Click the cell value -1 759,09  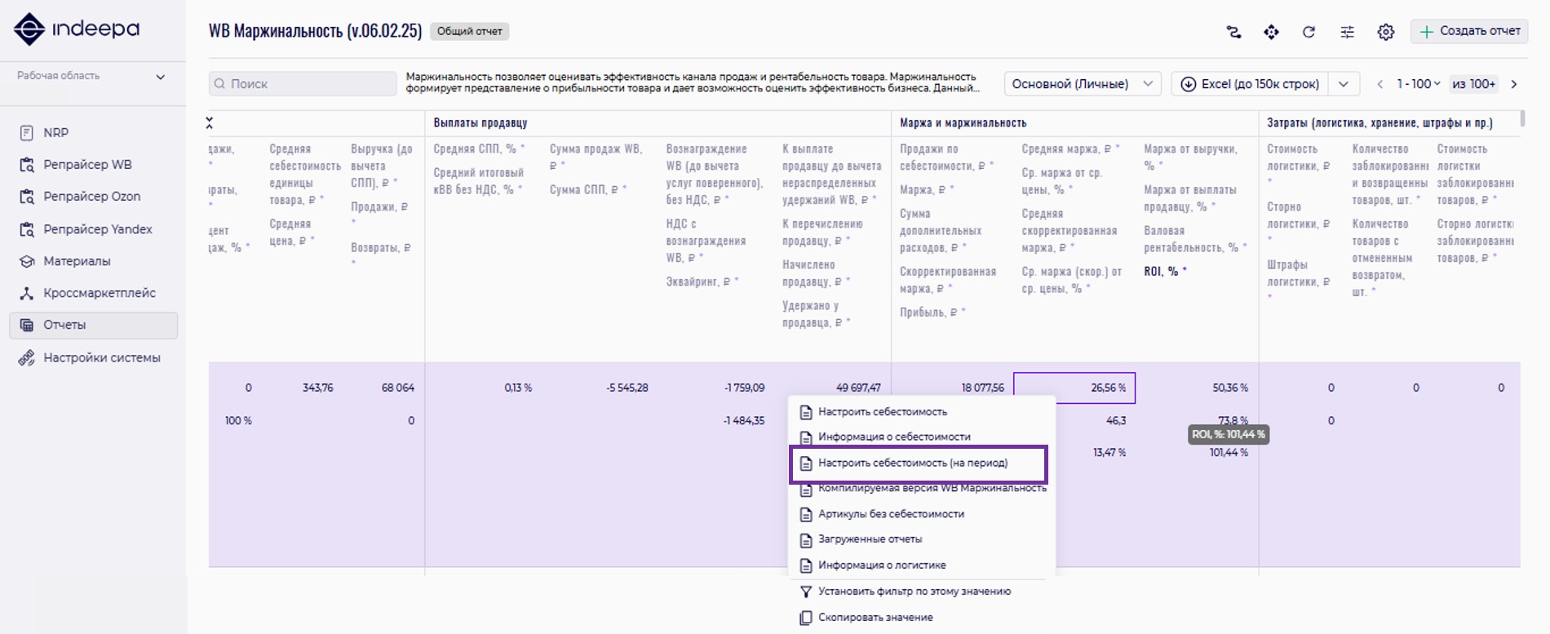pos(744,388)
